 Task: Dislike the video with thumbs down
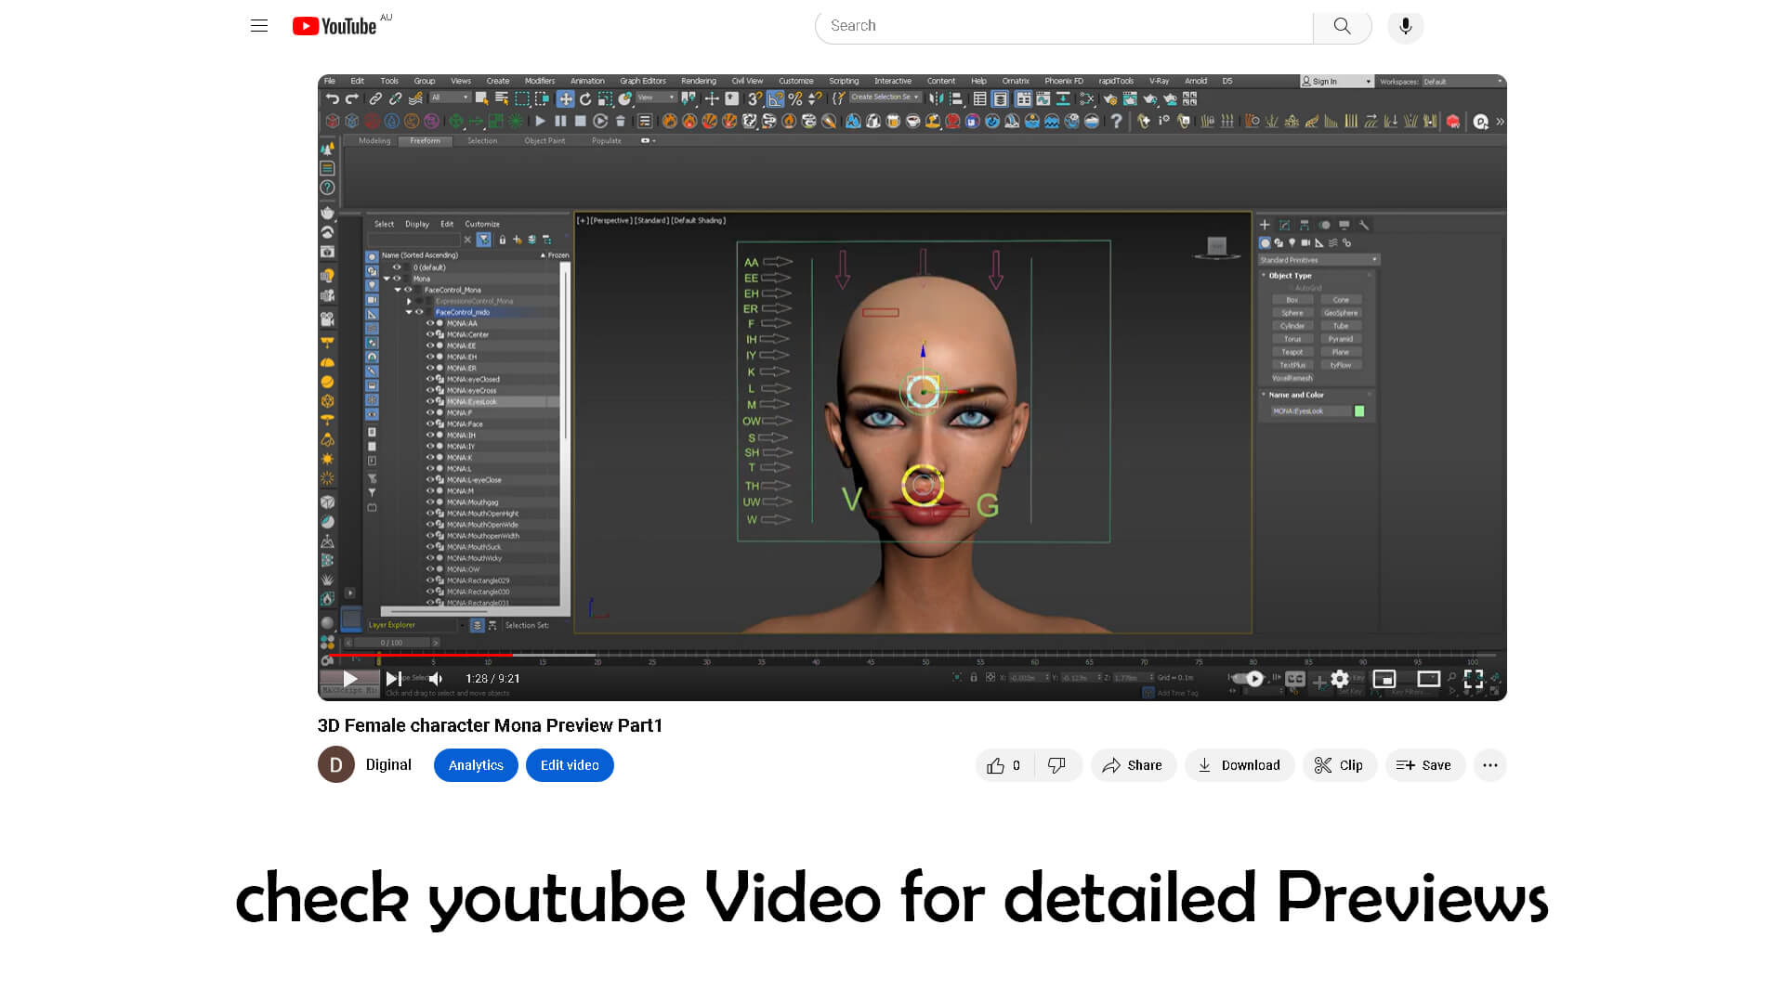[x=1056, y=765]
